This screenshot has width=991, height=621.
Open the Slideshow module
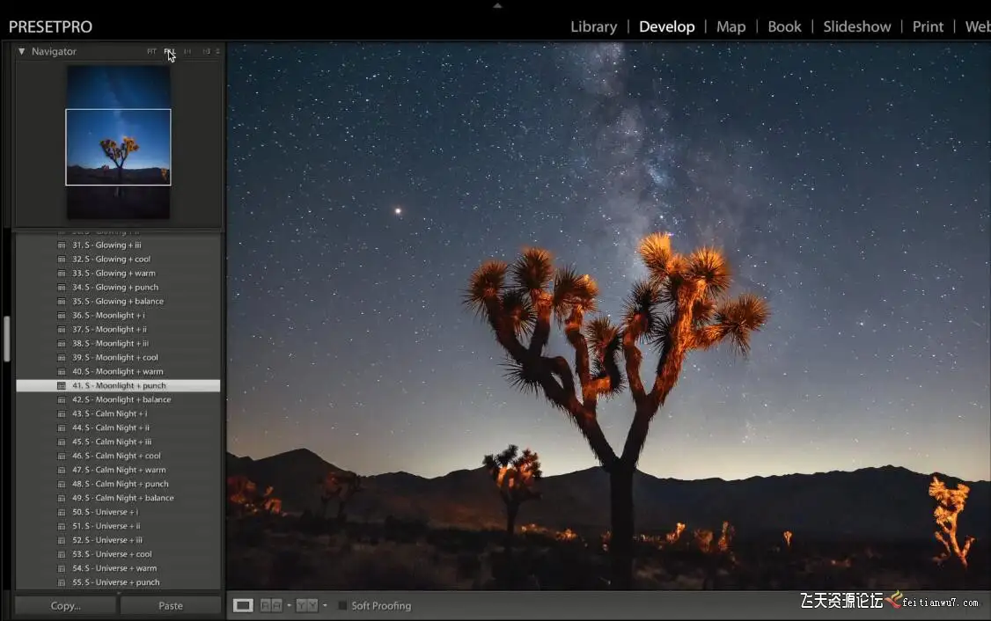[856, 26]
